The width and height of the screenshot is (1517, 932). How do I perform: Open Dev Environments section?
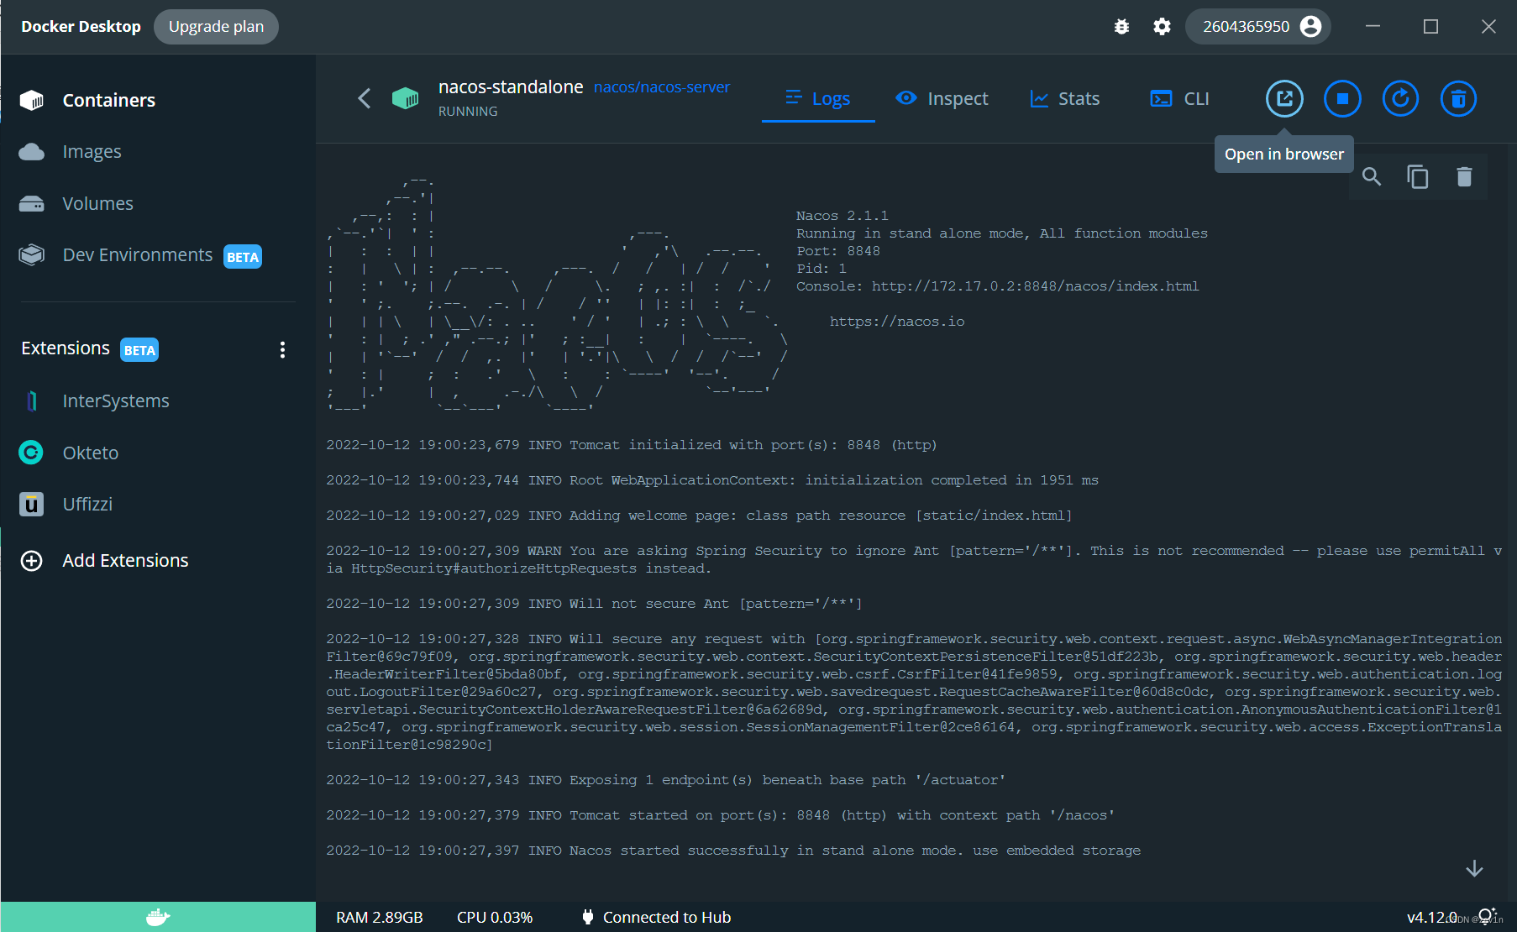(158, 255)
